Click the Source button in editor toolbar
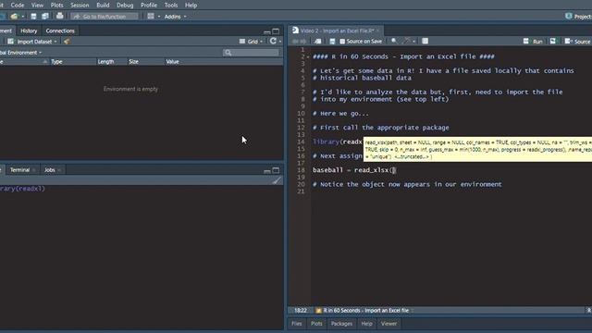 pos(577,42)
